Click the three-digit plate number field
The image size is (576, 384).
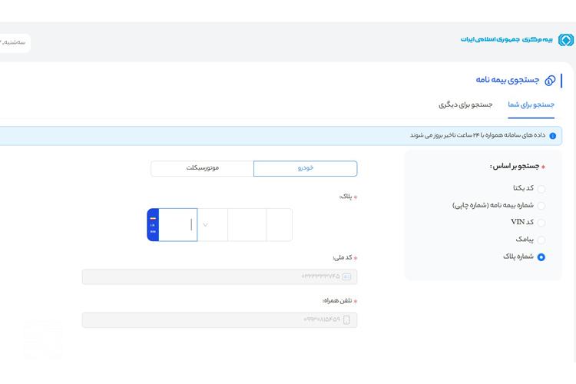pos(247,224)
